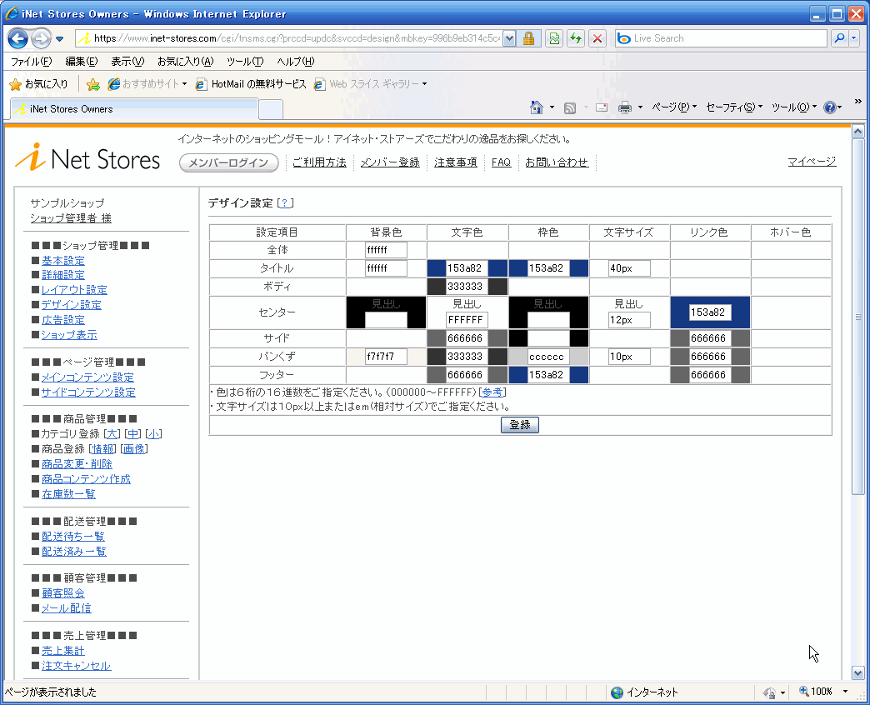Open the 表示(V) menu
870x705 pixels.
(127, 62)
